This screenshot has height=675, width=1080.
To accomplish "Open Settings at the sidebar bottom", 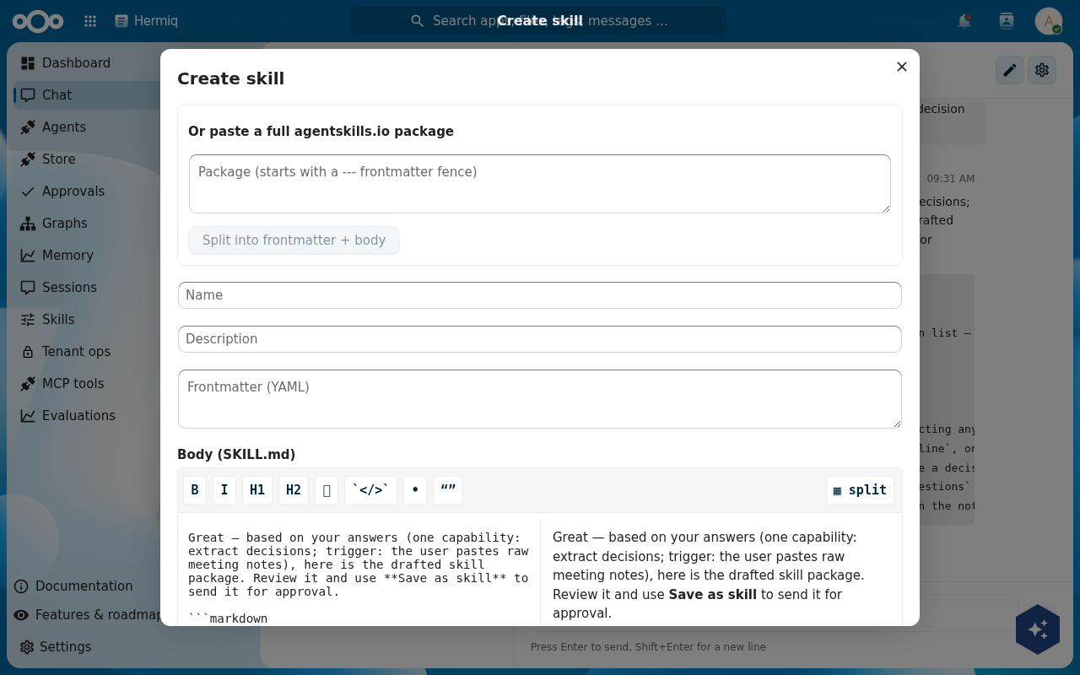I will point(65,647).
